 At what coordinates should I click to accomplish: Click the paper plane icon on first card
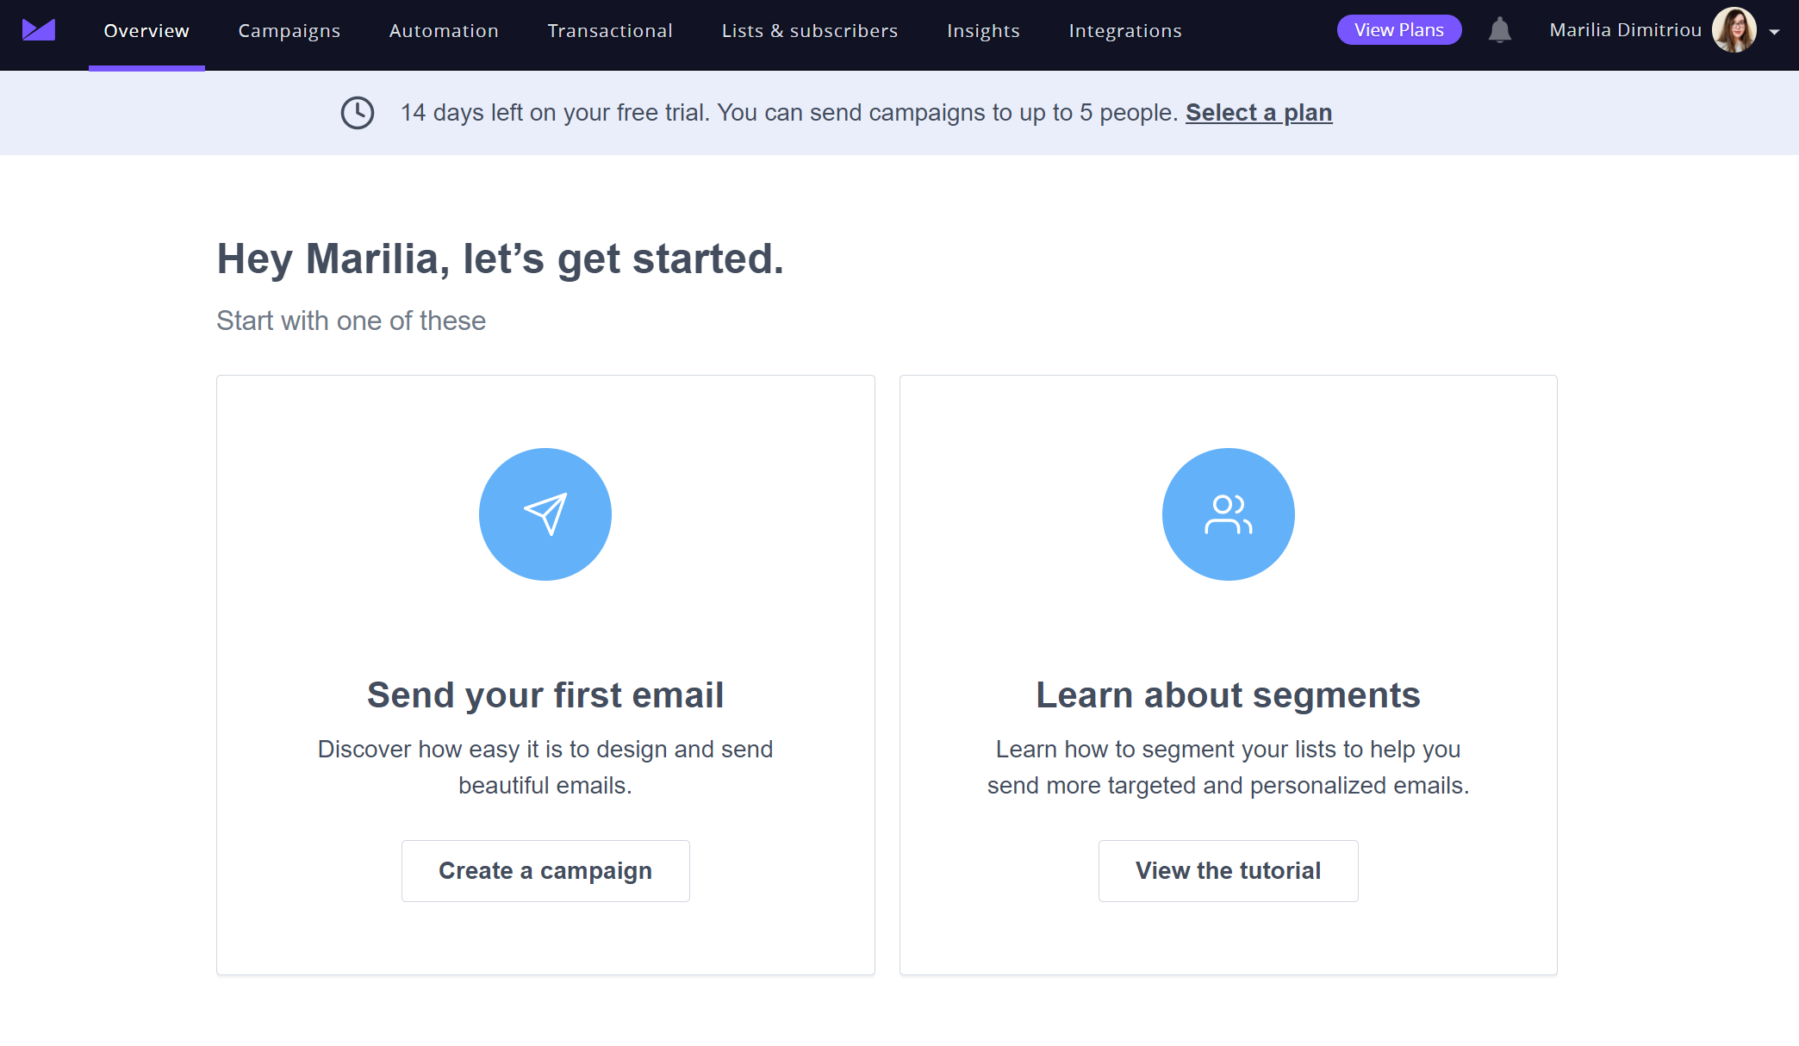pos(545,513)
